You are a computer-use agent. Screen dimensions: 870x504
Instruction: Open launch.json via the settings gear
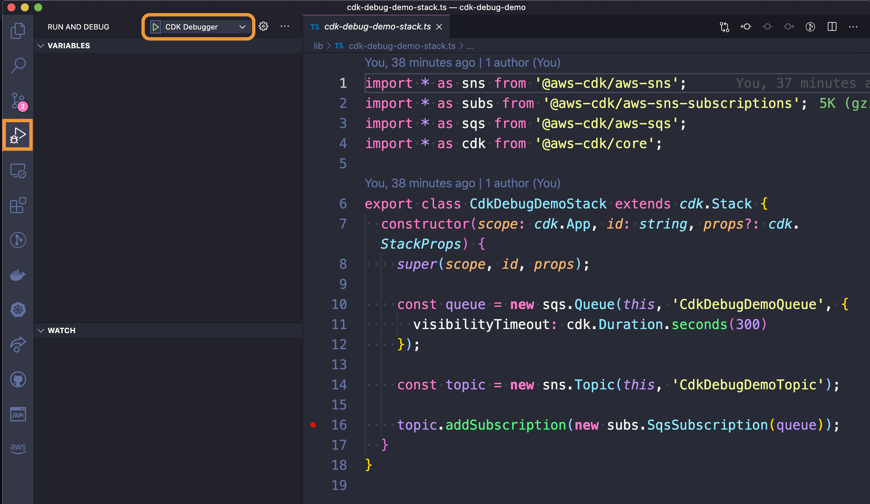263,26
